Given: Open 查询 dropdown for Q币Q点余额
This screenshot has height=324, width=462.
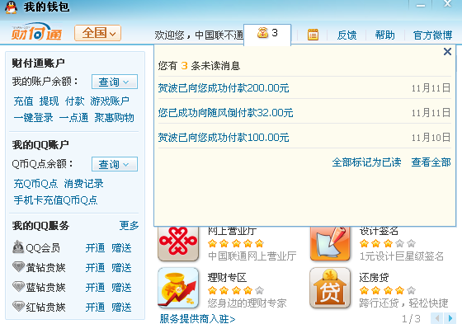Looking at the screenshot, I should point(115,164).
